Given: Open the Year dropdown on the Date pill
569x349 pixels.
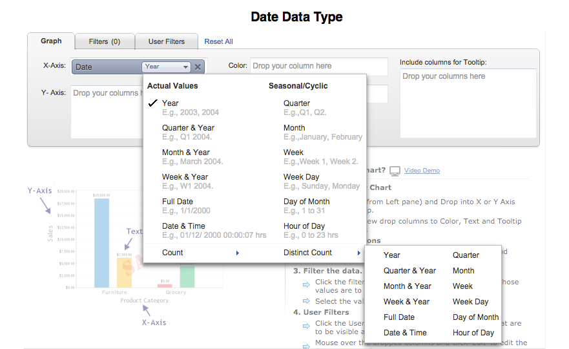Looking at the screenshot, I should [167, 67].
